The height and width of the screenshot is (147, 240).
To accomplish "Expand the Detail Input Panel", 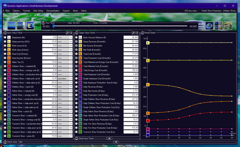I will (x=108, y=138).
